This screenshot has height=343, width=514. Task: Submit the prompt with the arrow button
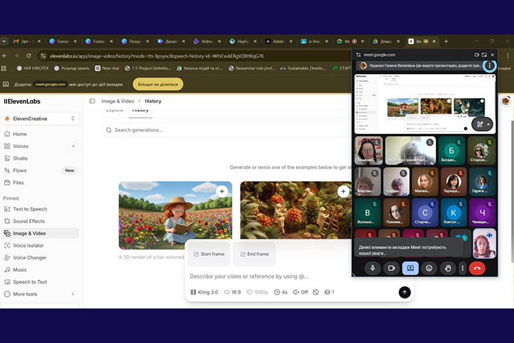pyautogui.click(x=404, y=292)
